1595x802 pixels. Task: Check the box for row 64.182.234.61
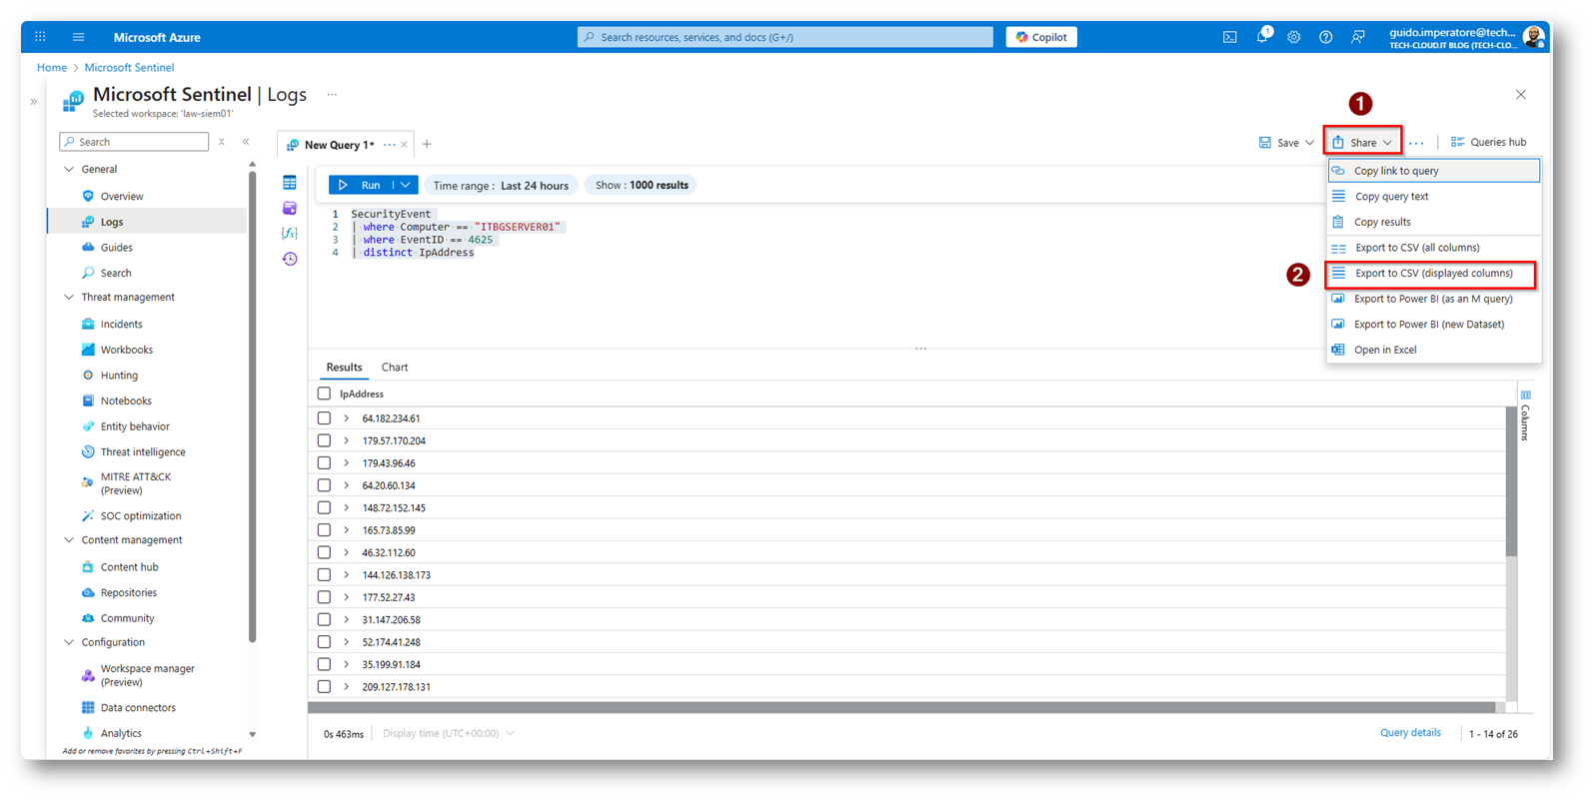pyautogui.click(x=324, y=418)
